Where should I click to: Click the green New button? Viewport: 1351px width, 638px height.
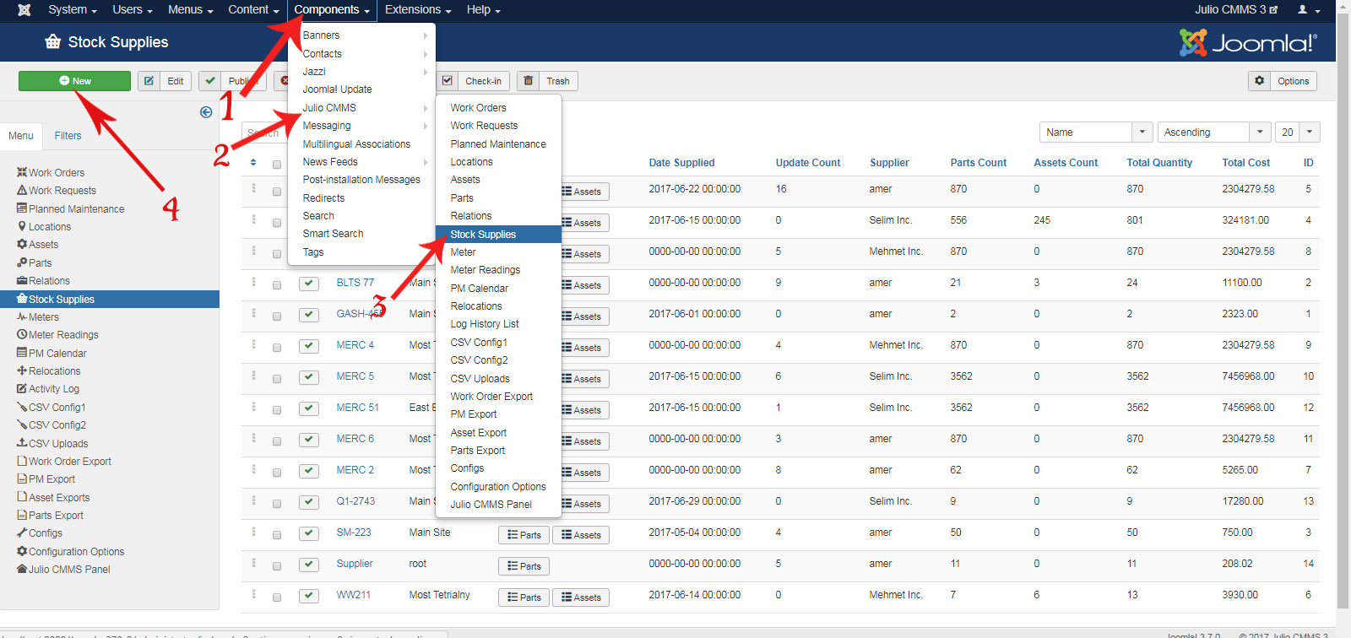[74, 81]
